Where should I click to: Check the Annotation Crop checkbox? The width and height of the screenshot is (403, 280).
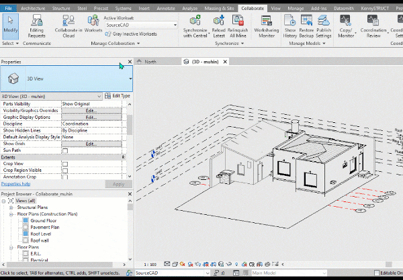coord(65,177)
